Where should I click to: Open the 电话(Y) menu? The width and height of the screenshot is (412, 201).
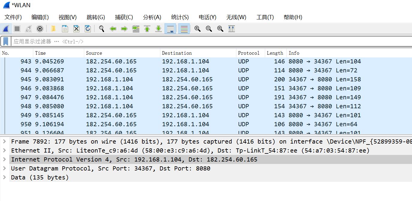207,17
